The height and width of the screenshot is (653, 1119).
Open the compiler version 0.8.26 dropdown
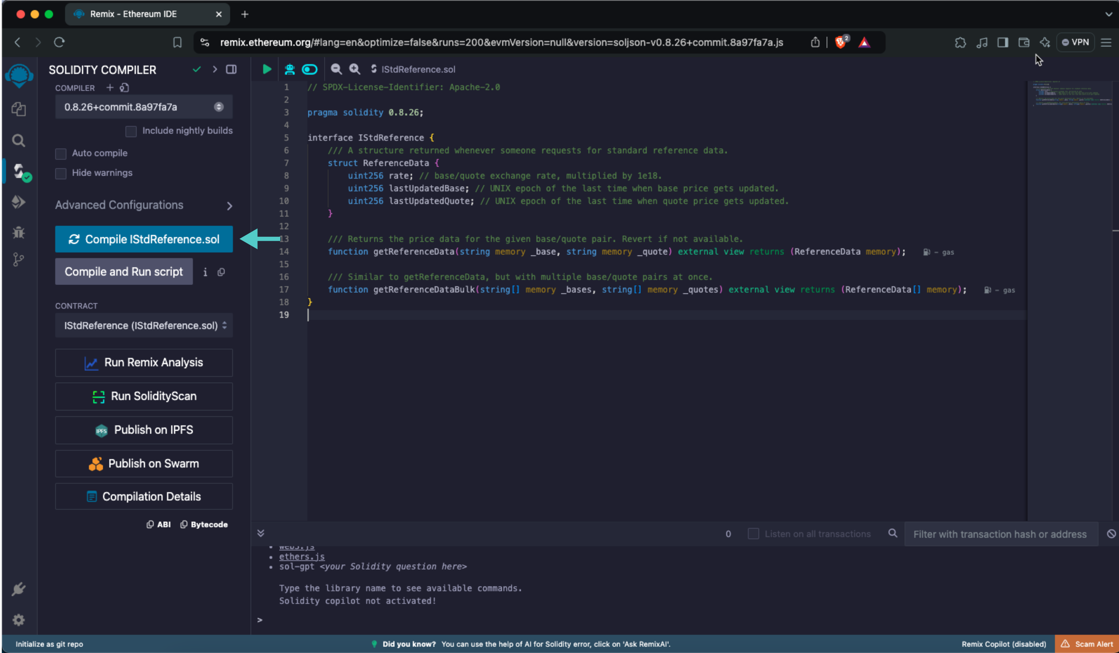pyautogui.click(x=144, y=107)
